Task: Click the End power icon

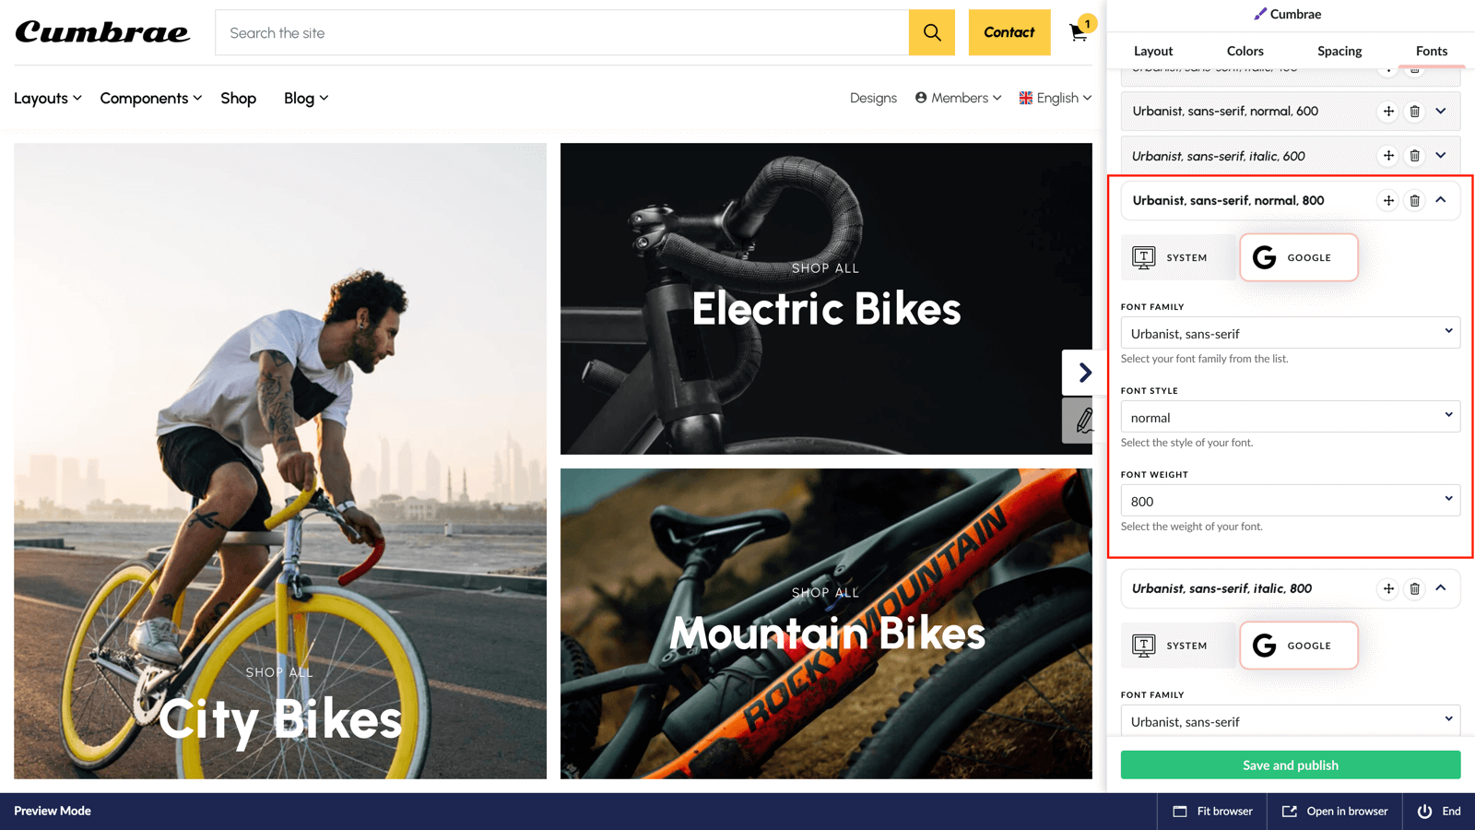Action: [1425, 811]
